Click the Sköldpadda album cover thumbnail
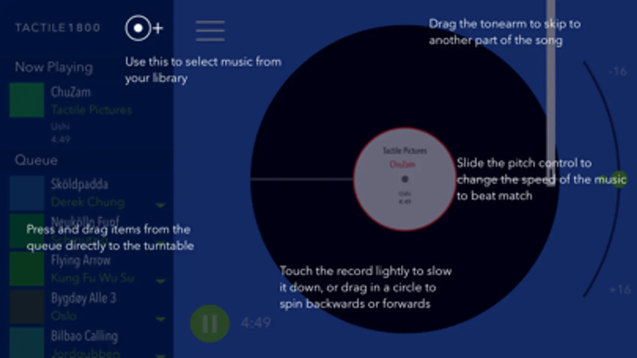 (27, 193)
